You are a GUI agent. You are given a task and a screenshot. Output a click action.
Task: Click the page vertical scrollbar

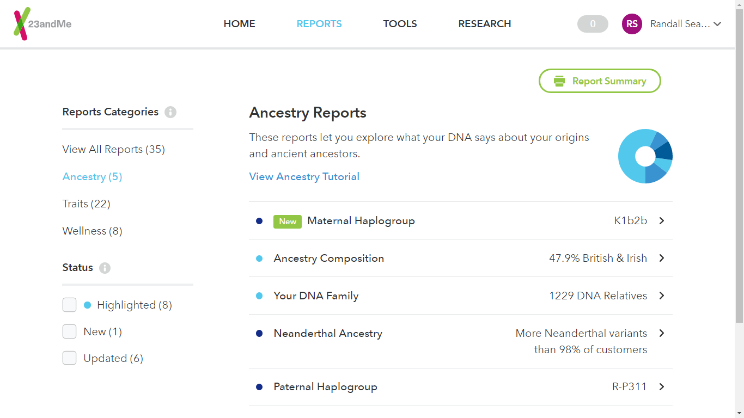coord(739,163)
